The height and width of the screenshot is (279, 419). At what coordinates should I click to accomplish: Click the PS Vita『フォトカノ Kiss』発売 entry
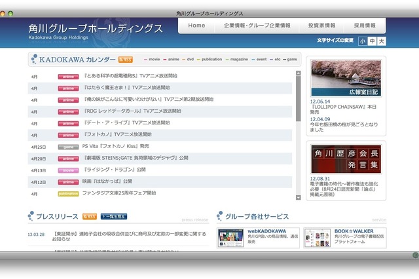(x=115, y=146)
